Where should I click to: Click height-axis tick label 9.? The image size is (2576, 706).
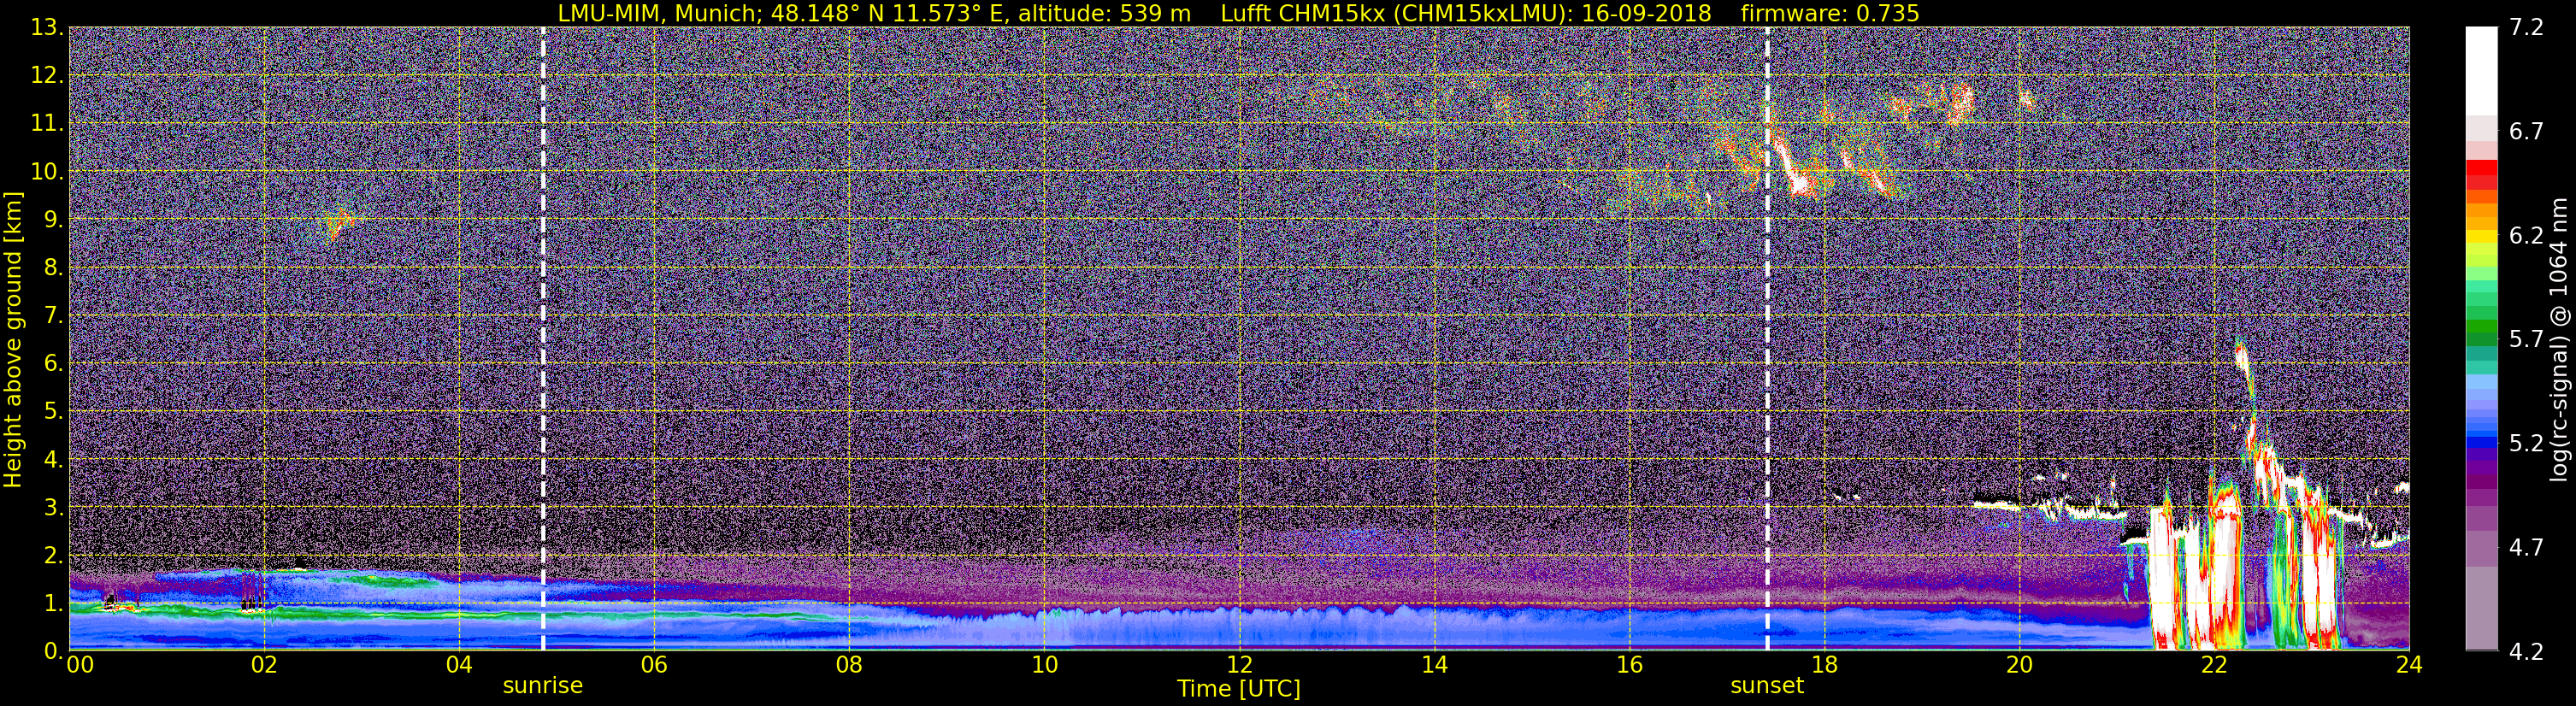pyautogui.click(x=52, y=220)
